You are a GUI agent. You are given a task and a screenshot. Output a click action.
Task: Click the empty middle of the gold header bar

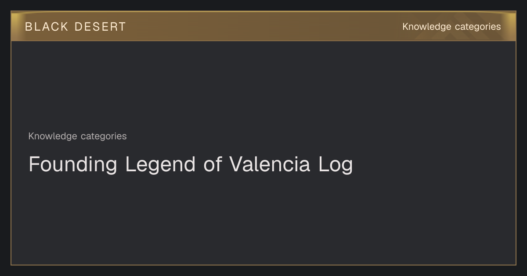(x=263, y=27)
